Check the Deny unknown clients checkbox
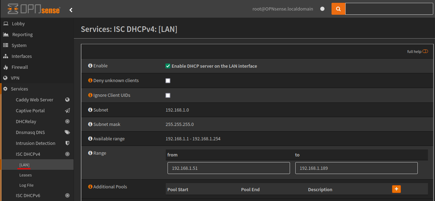The image size is (435, 201). (168, 81)
